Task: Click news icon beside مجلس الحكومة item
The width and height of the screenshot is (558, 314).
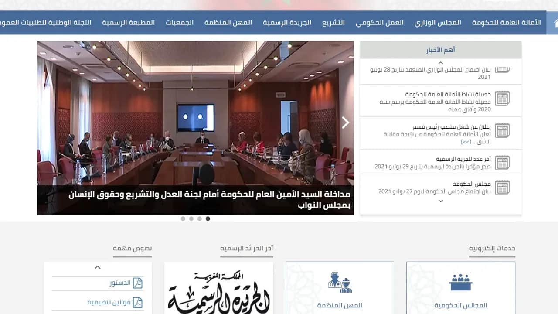Action: tap(502, 188)
